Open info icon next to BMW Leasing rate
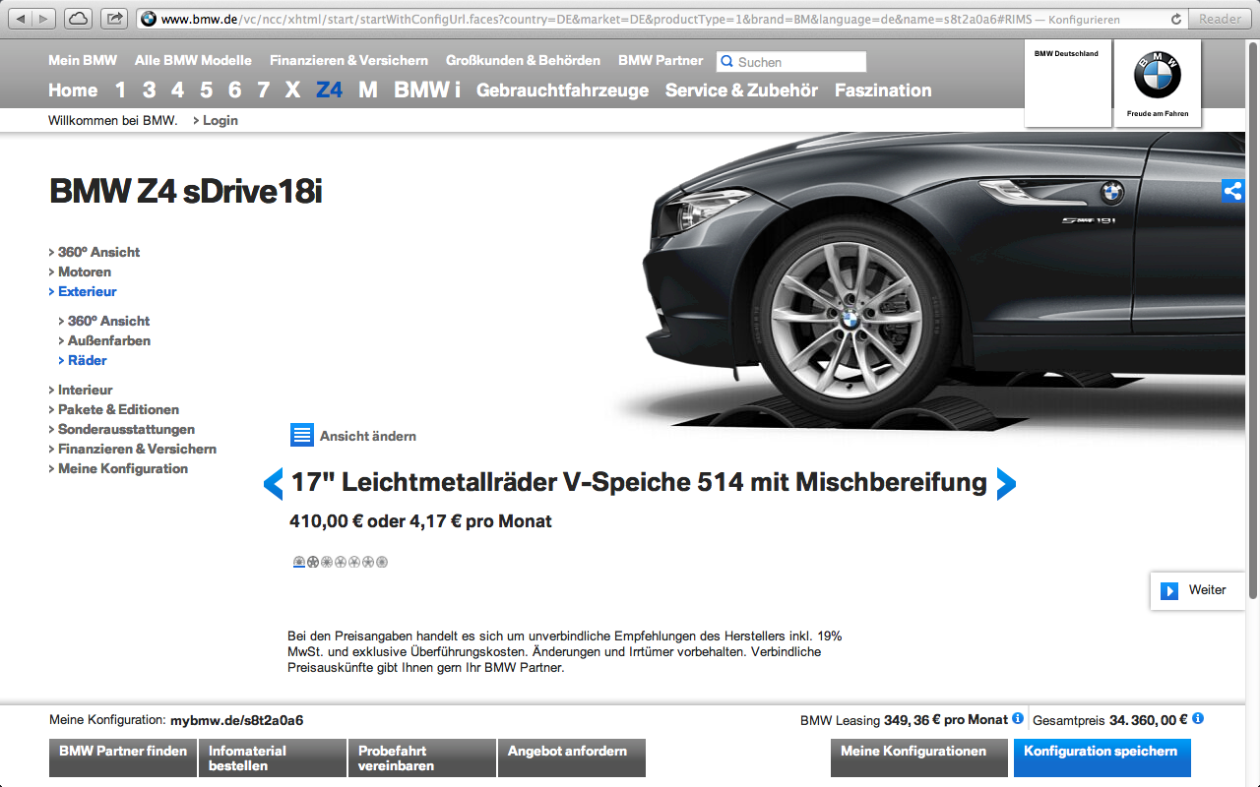Screen dimensions: 1260x787 click(1018, 719)
